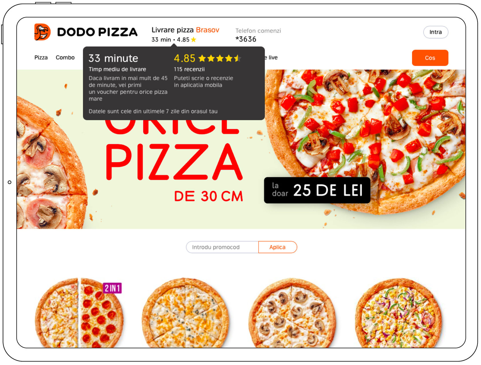This screenshot has width=481, height=365.
Task: Open the Combo menu category
Action: [65, 58]
